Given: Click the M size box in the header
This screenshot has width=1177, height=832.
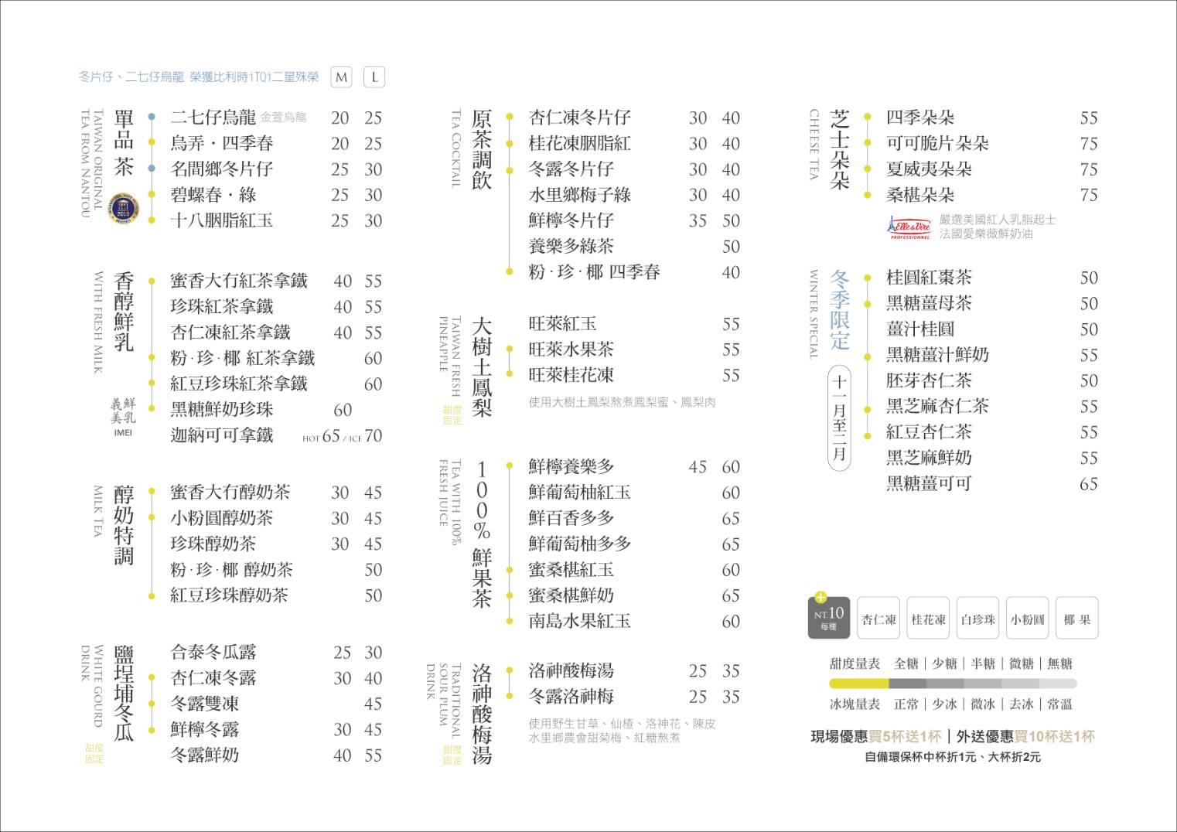Looking at the screenshot, I should 341,77.
